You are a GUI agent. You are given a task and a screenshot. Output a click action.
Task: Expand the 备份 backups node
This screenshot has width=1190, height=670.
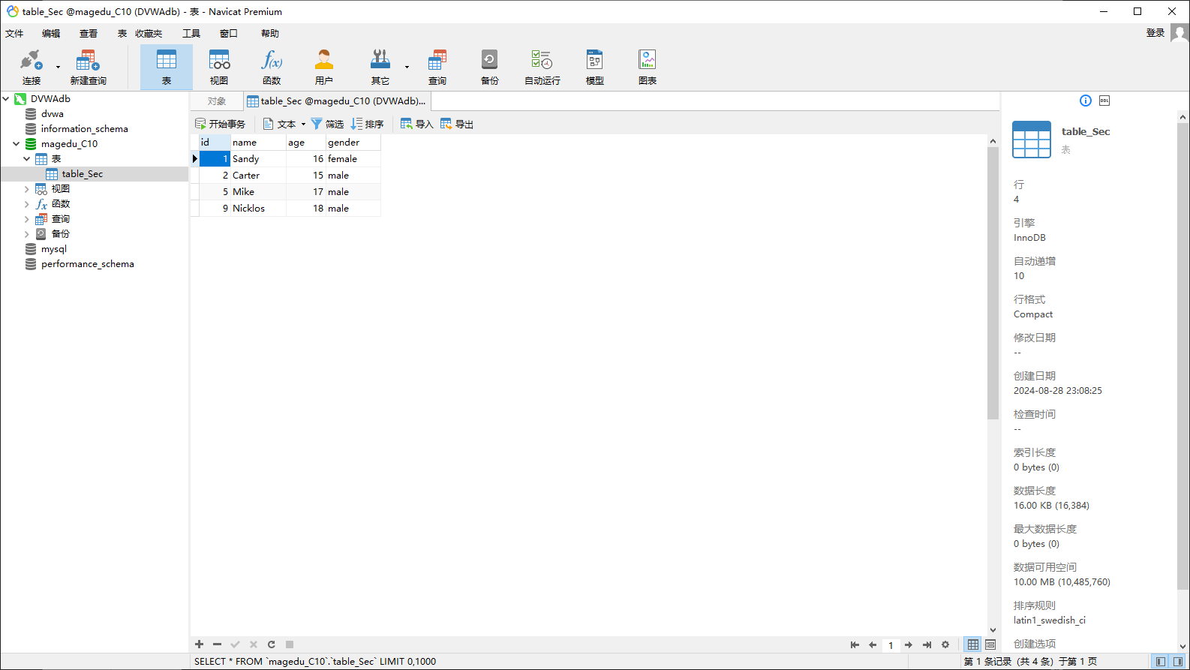[26, 234]
